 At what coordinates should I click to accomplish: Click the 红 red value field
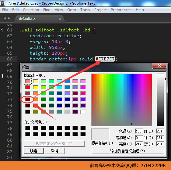[x=160, y=131]
